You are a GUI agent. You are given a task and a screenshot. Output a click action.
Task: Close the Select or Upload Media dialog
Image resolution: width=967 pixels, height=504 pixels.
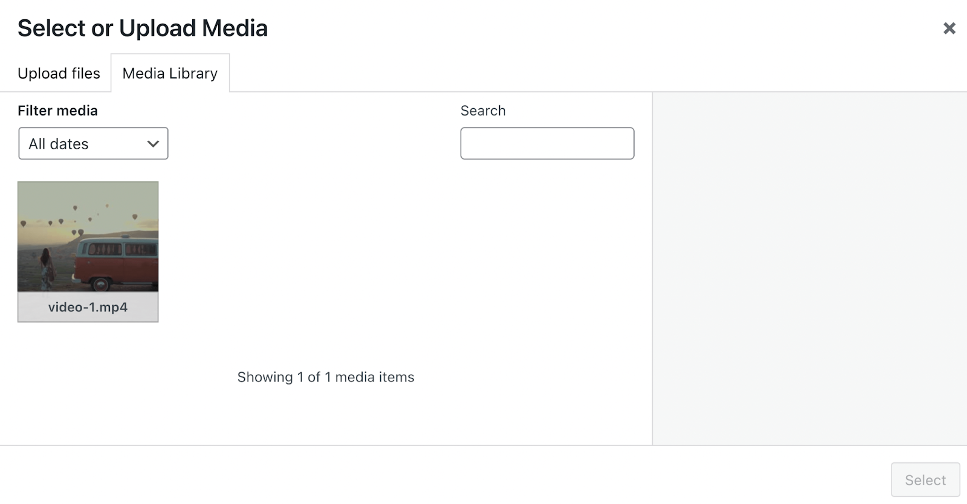950,28
